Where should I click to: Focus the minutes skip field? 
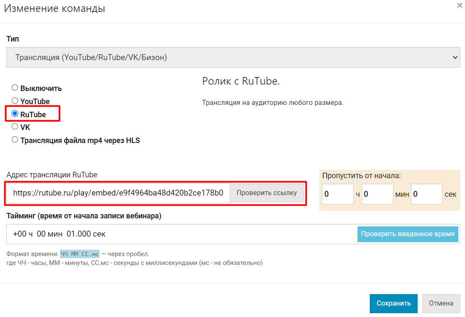(377, 194)
